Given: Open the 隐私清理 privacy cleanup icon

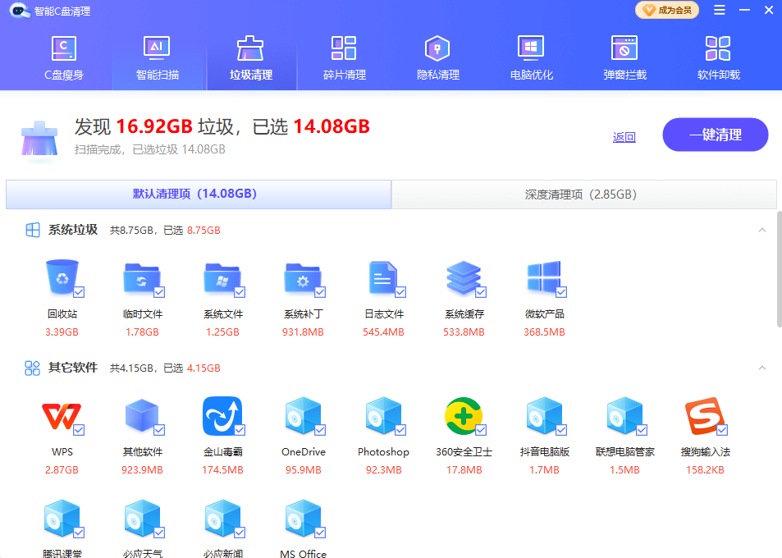Looking at the screenshot, I should pos(437,49).
